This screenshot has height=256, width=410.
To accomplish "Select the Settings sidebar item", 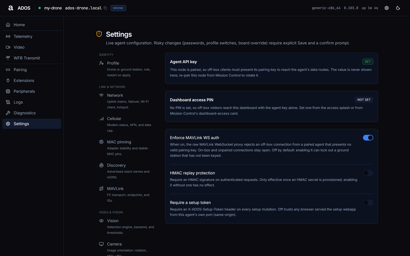I will click(32, 124).
